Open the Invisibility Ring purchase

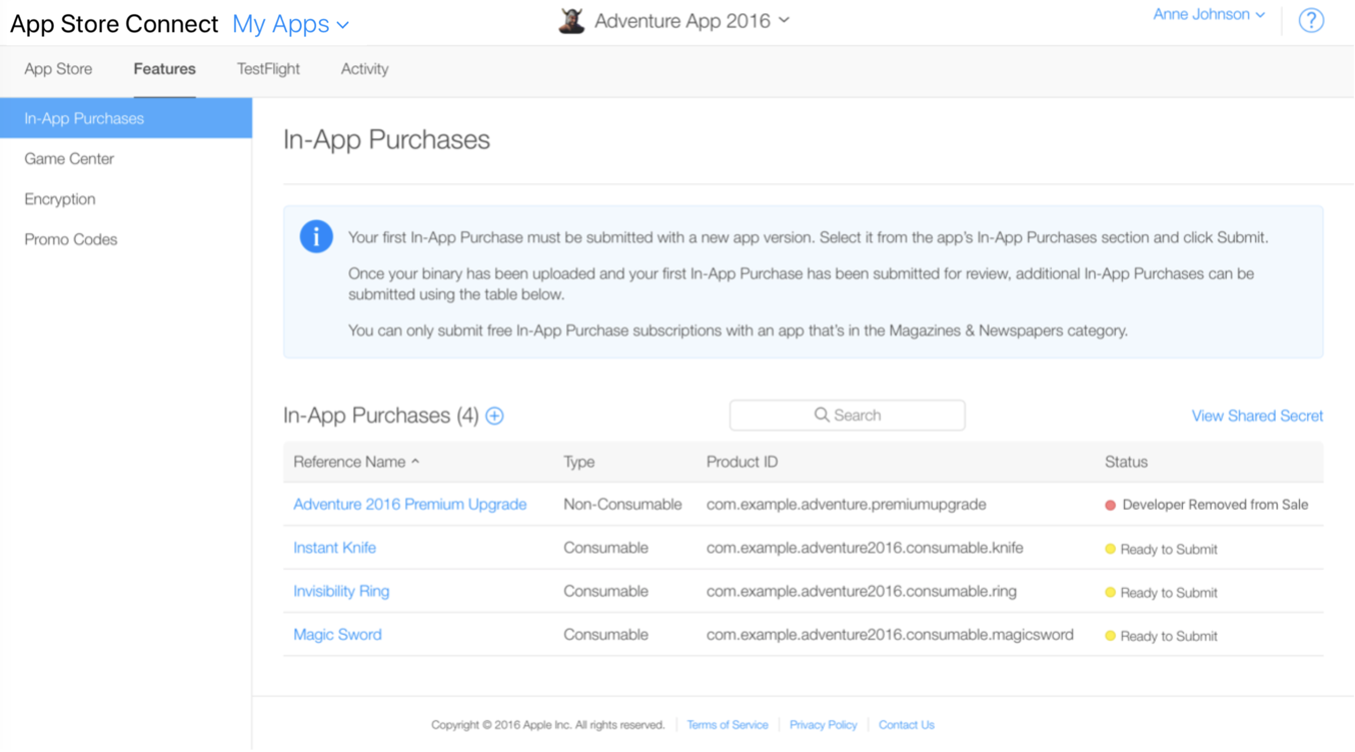coord(341,591)
